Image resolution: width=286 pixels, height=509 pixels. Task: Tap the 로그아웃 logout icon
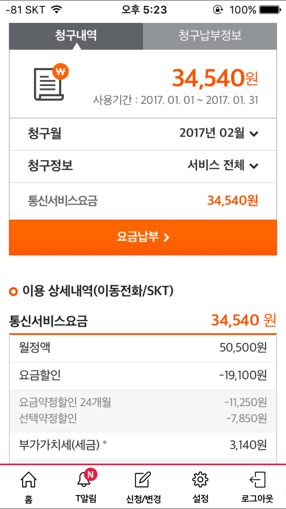click(257, 480)
